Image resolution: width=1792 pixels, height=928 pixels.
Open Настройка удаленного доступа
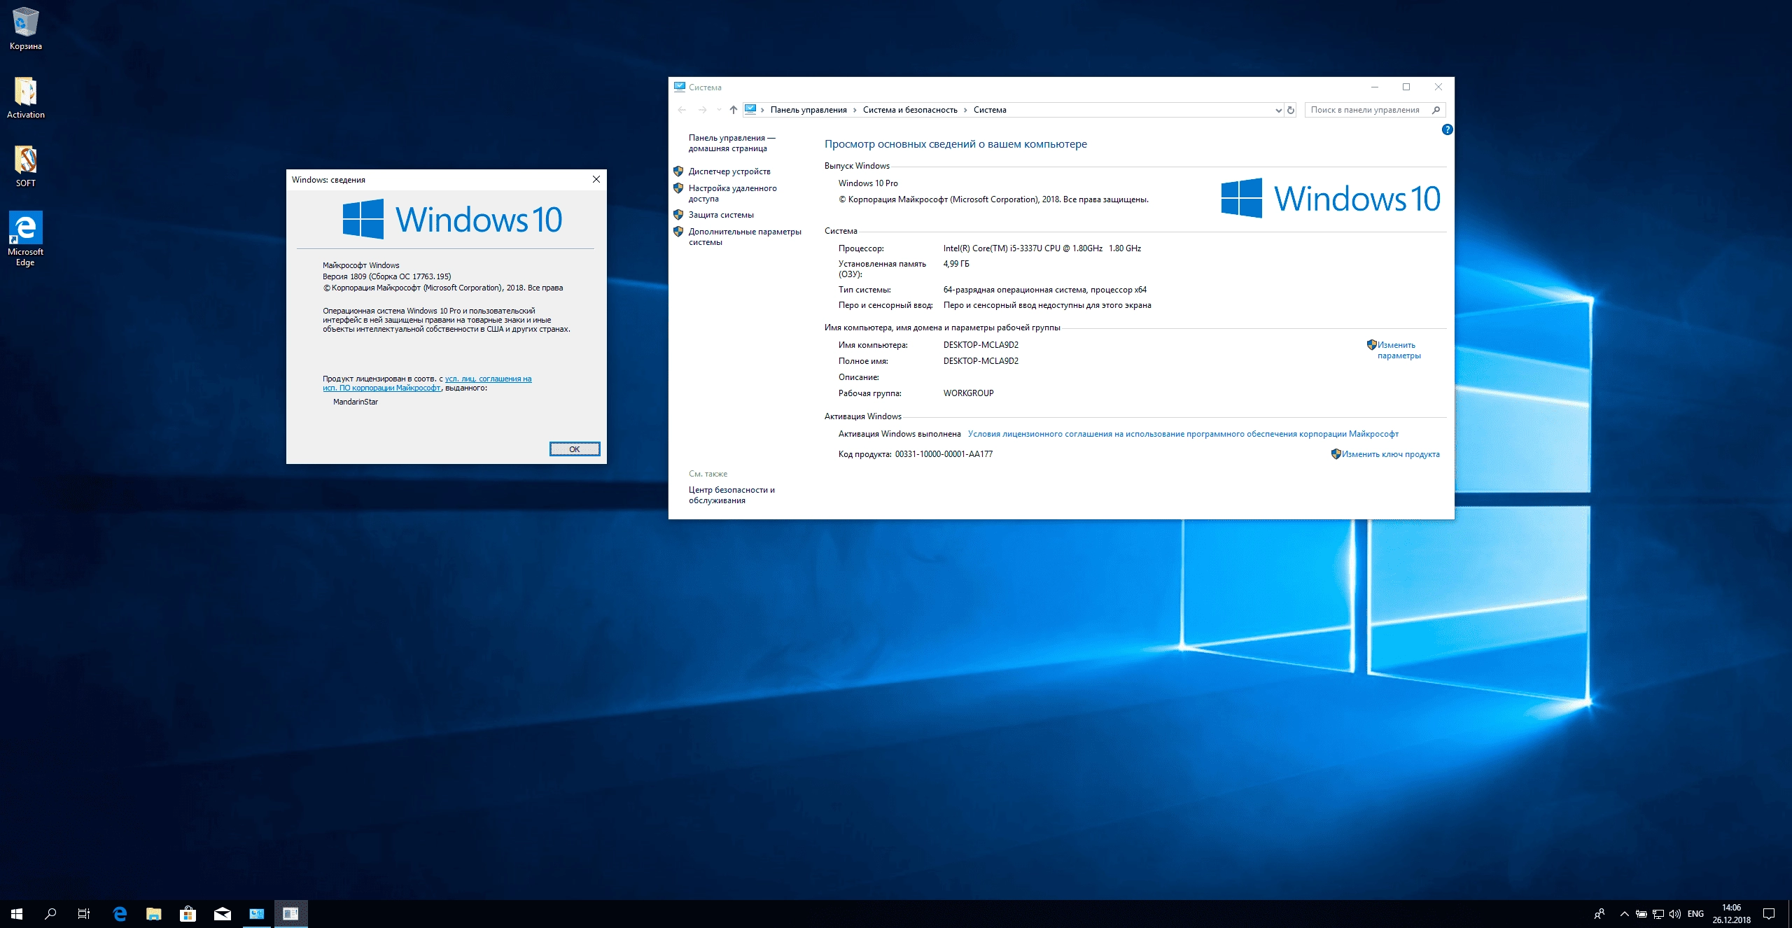732,193
